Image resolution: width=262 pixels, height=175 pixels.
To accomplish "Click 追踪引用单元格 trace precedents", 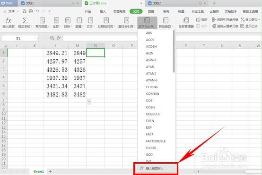I will click(225, 20).
